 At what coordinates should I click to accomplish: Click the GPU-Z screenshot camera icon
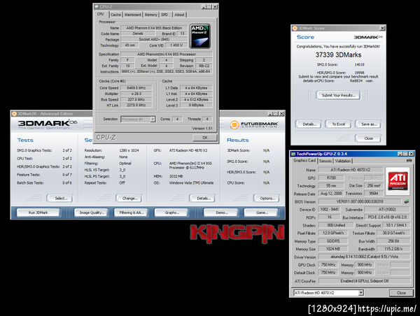409,161
